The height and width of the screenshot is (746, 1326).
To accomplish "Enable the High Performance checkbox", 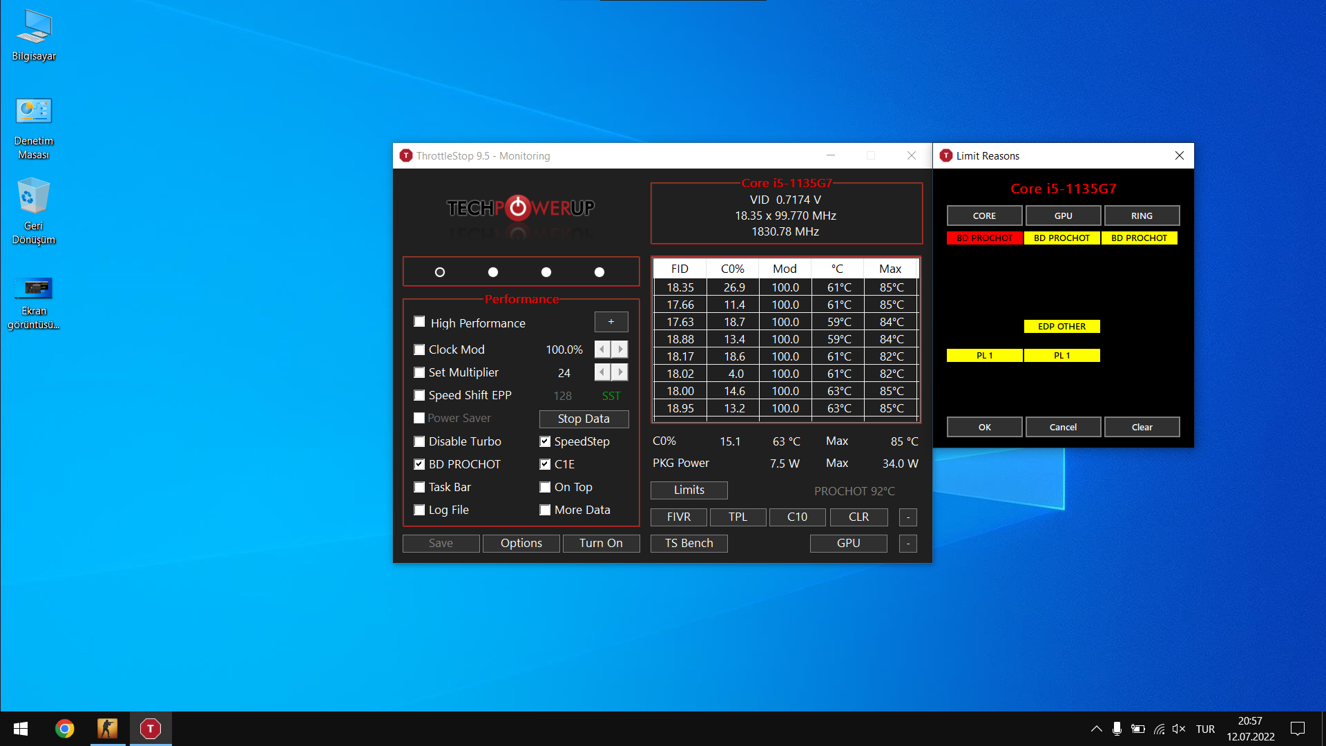I will click(x=419, y=322).
